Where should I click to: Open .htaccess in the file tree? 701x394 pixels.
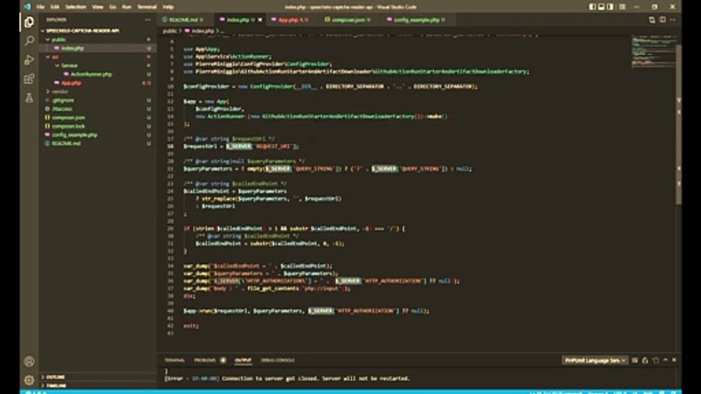click(x=97, y=109)
